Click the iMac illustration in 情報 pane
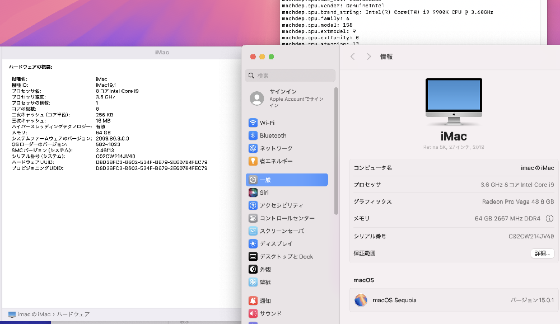The width and height of the screenshot is (560, 324). click(454, 101)
